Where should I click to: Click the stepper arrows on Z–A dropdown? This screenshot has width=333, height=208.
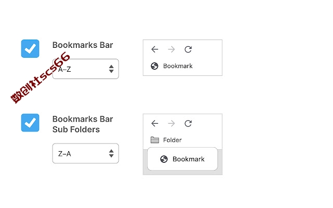pyautogui.click(x=111, y=153)
